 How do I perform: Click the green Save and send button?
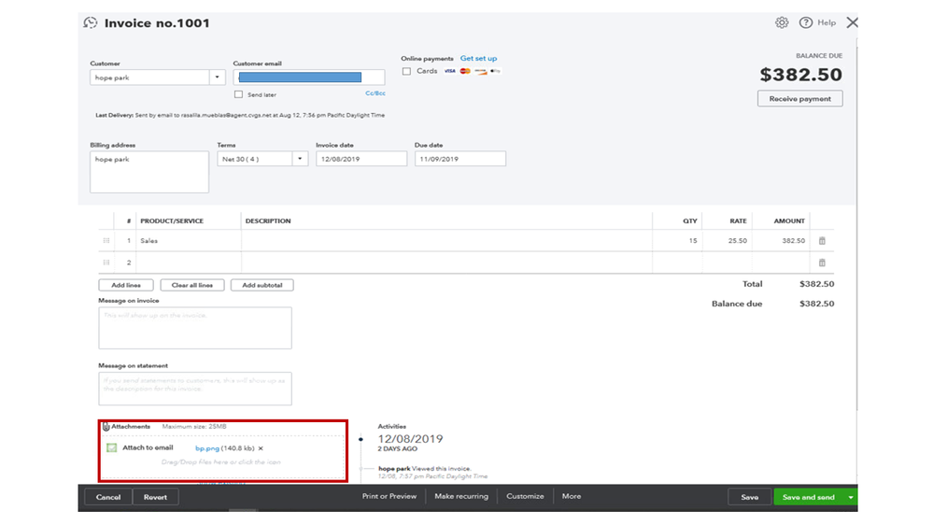coord(809,497)
